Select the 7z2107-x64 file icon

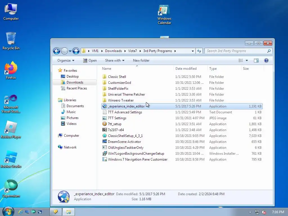click(x=105, y=130)
